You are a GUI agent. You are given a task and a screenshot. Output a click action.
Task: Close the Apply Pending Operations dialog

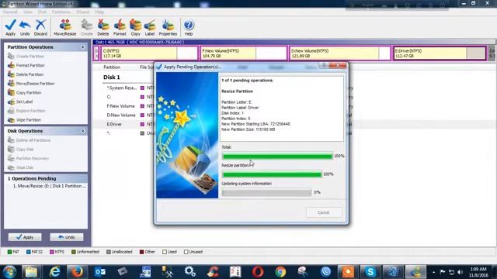(338, 65)
